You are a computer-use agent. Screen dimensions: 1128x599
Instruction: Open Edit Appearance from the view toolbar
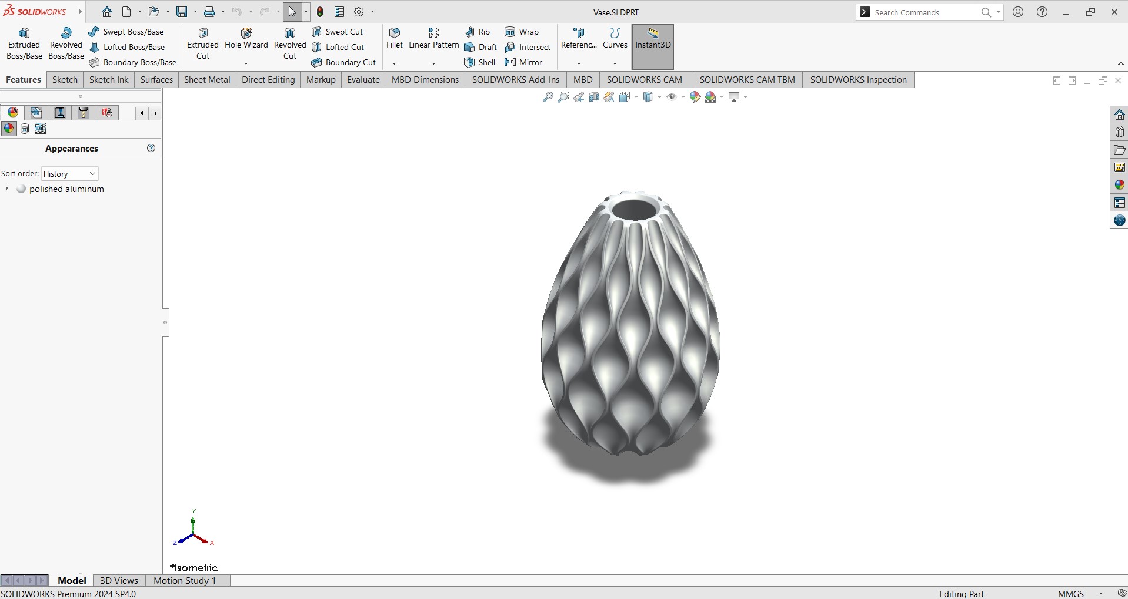pyautogui.click(x=695, y=97)
